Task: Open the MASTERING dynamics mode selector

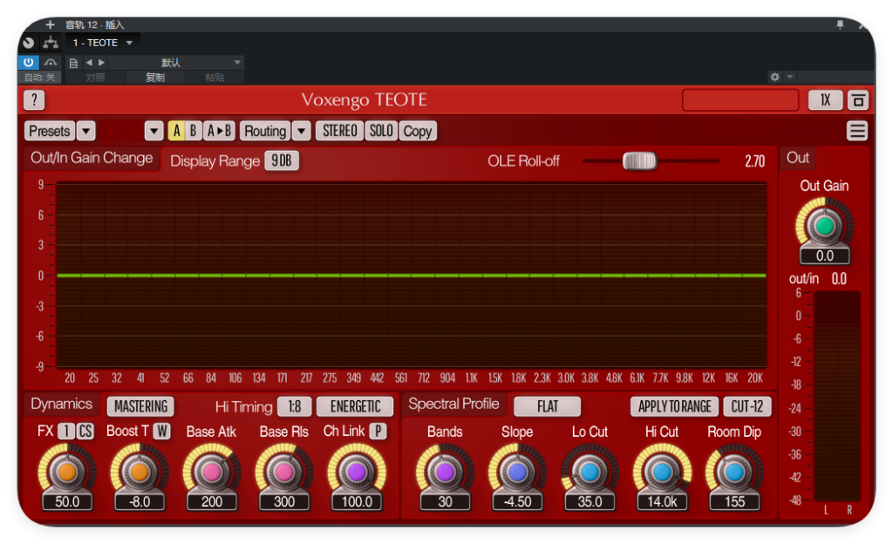Action: [x=140, y=406]
